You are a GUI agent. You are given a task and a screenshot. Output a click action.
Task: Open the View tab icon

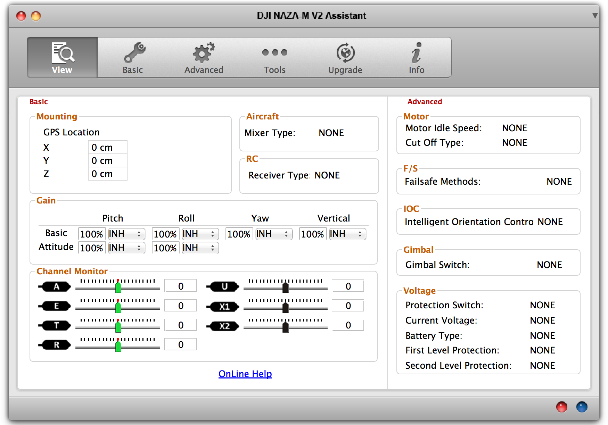point(62,57)
